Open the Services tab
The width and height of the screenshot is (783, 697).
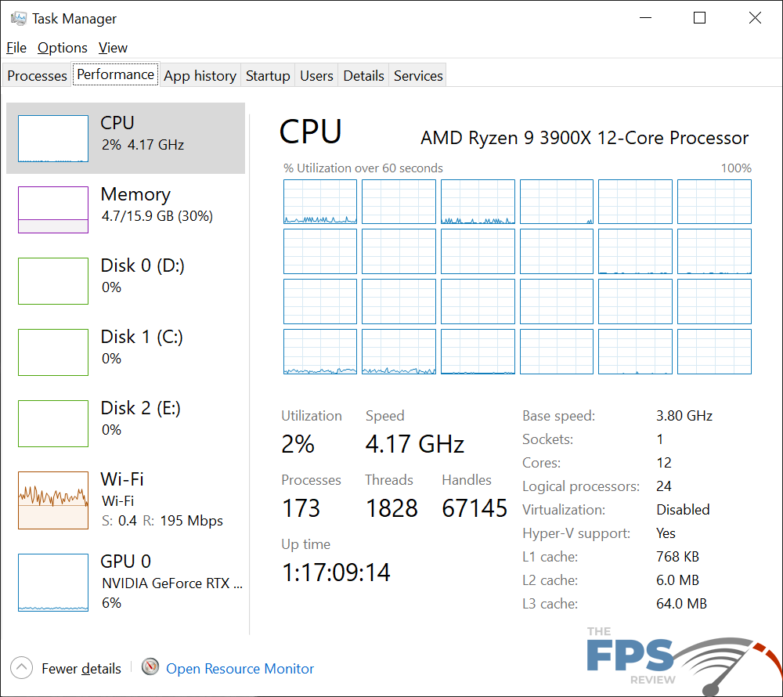418,75
